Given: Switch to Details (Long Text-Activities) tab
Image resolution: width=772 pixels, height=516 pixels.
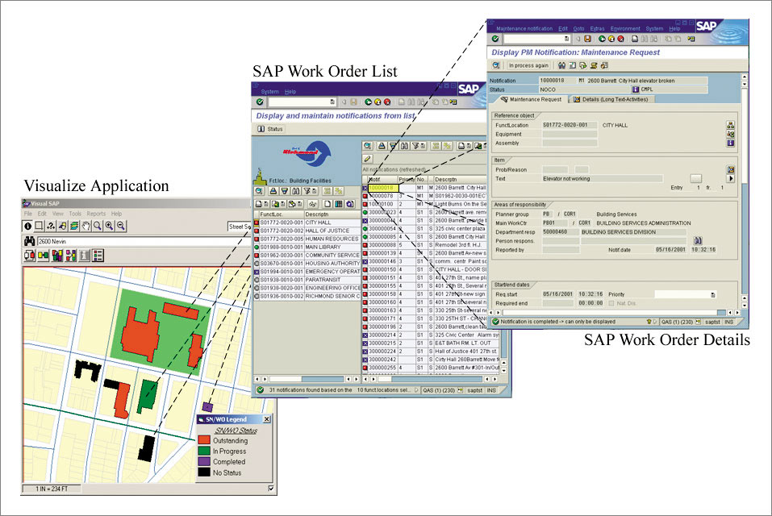Looking at the screenshot, I should (611, 99).
